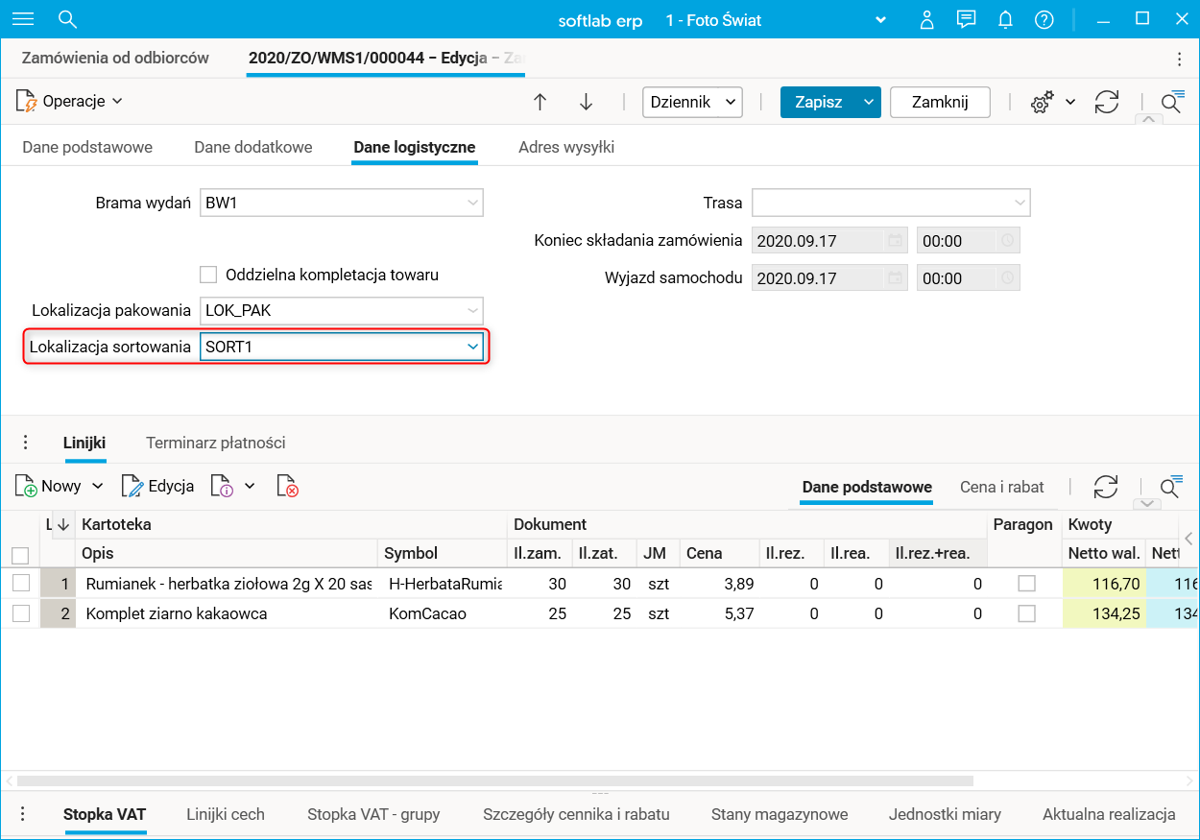Refresh the document form
The height and width of the screenshot is (840, 1200).
click(1107, 102)
